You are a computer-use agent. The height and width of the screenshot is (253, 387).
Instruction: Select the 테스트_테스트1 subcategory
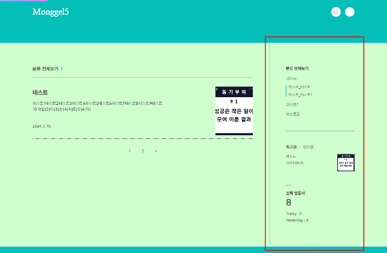pos(300,95)
